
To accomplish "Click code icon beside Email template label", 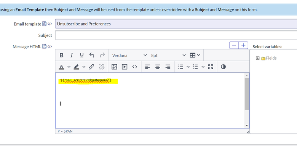I will (49, 24).
